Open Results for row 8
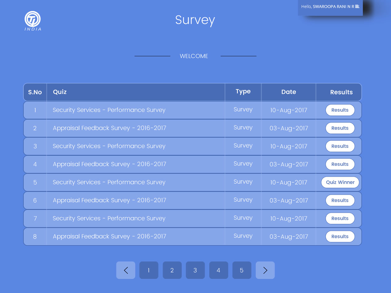The height and width of the screenshot is (293, 391). (340, 236)
